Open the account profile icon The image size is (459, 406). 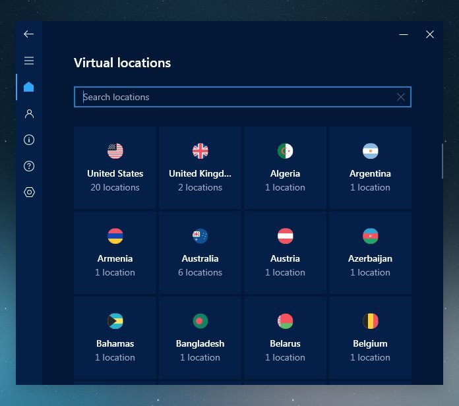[x=28, y=113]
